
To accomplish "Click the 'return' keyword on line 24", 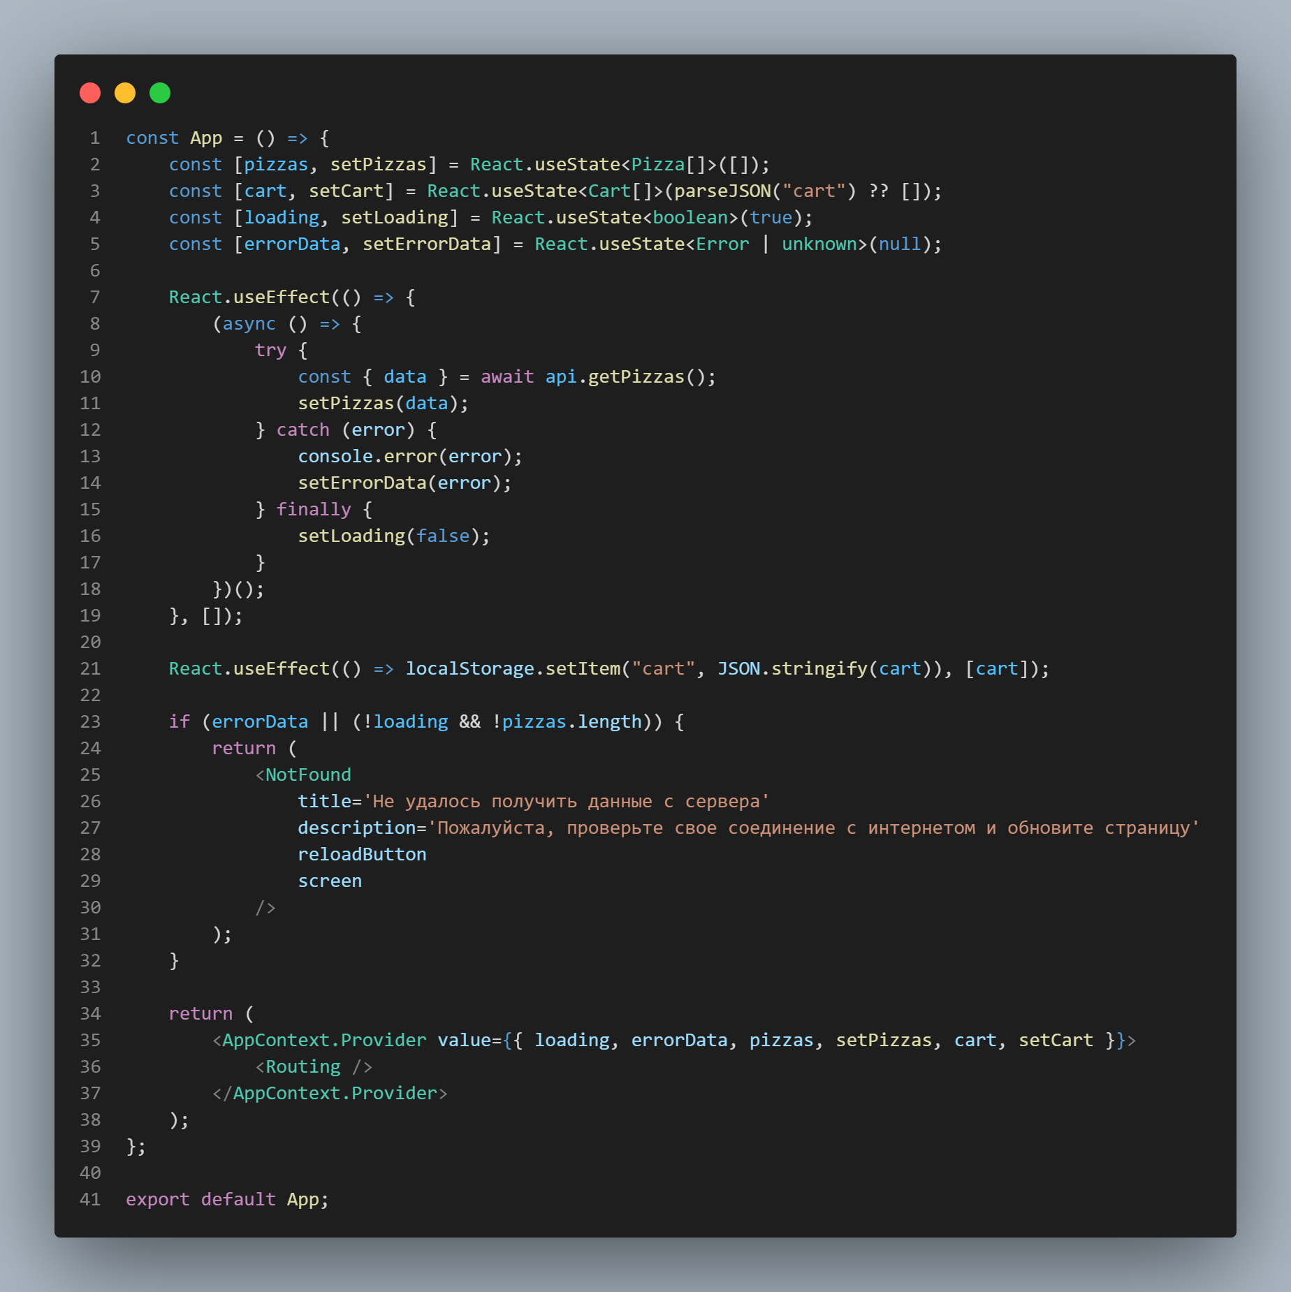I will (244, 749).
